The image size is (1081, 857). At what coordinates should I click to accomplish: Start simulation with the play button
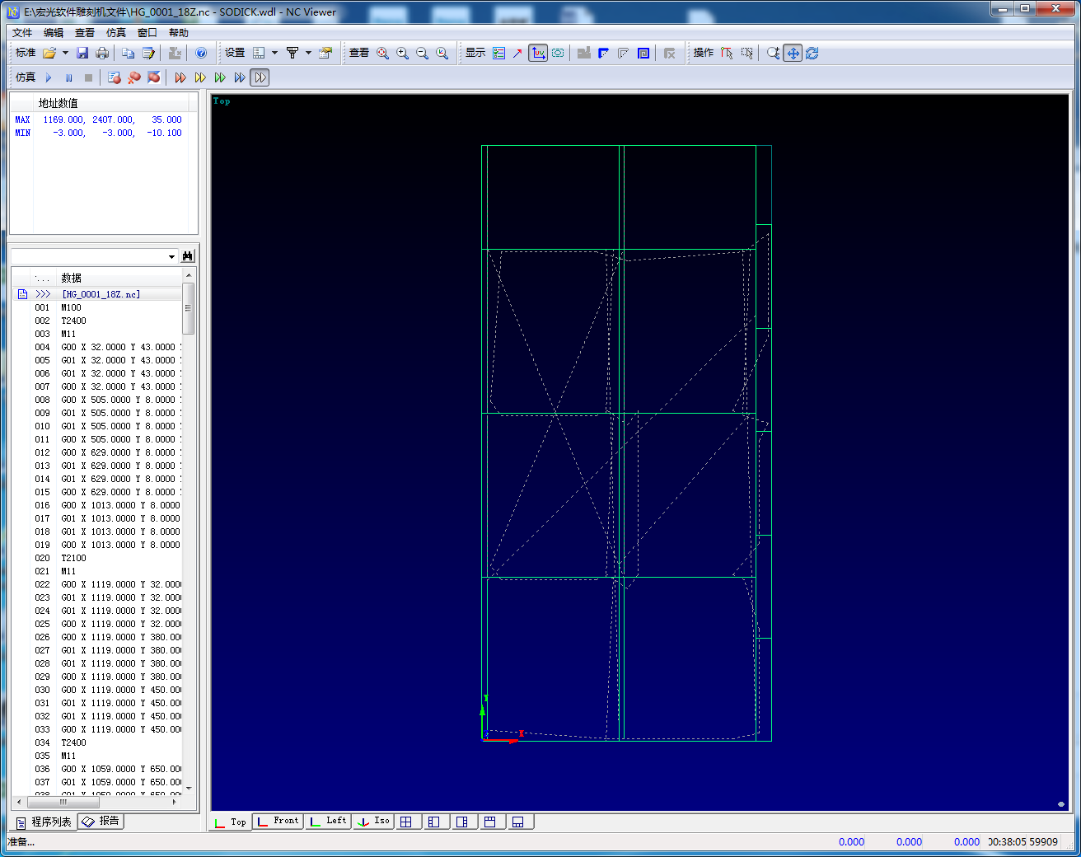[x=49, y=77]
